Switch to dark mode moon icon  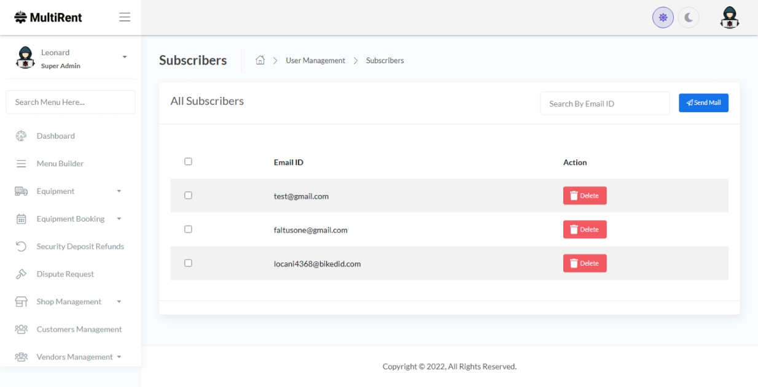[689, 18]
